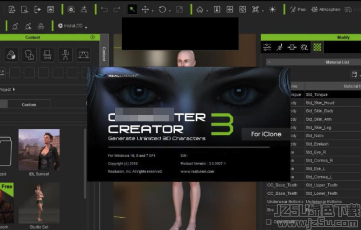Select the clothing shirt content category icon

pyautogui.click(x=29, y=55)
